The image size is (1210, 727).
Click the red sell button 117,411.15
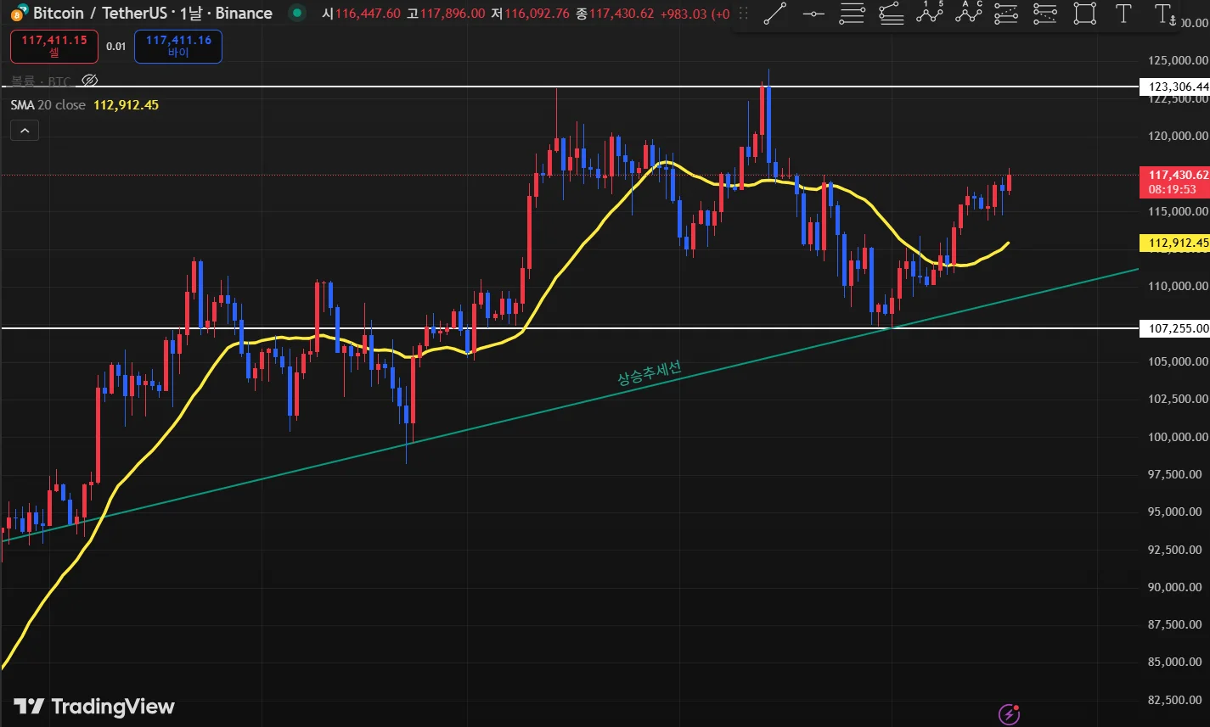click(54, 47)
